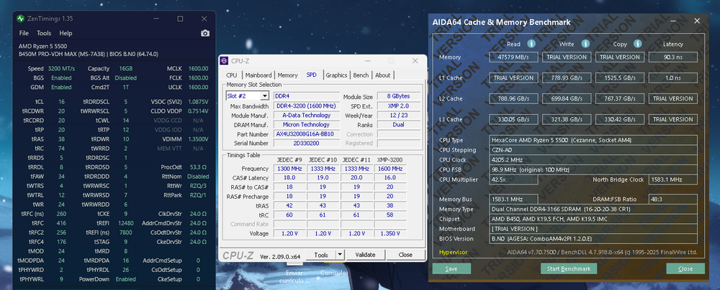The height and width of the screenshot is (290, 720).
Task: Switch to the Mainboard tab in CPU-Z
Action: click(258, 75)
